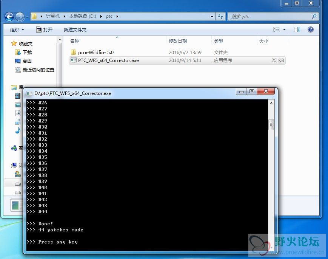Open Explorer help question mark icon
This screenshot has height=259, width=328.
coord(310,29)
